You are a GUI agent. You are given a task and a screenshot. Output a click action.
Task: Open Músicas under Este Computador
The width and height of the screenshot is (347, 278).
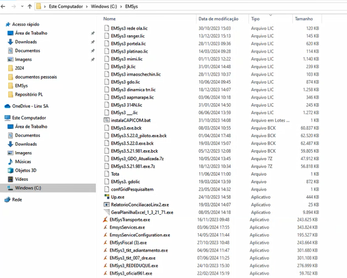click(x=23, y=161)
